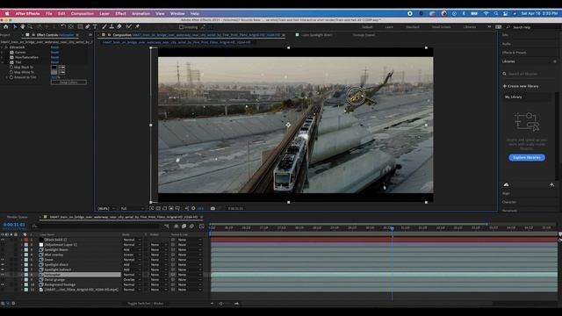Expand the Amount to Tint property
Screen dimensions: 562x316
[x=7, y=77]
